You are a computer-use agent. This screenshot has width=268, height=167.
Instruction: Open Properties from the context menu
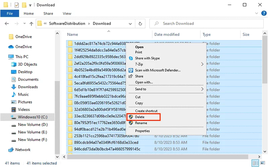click(x=142, y=131)
